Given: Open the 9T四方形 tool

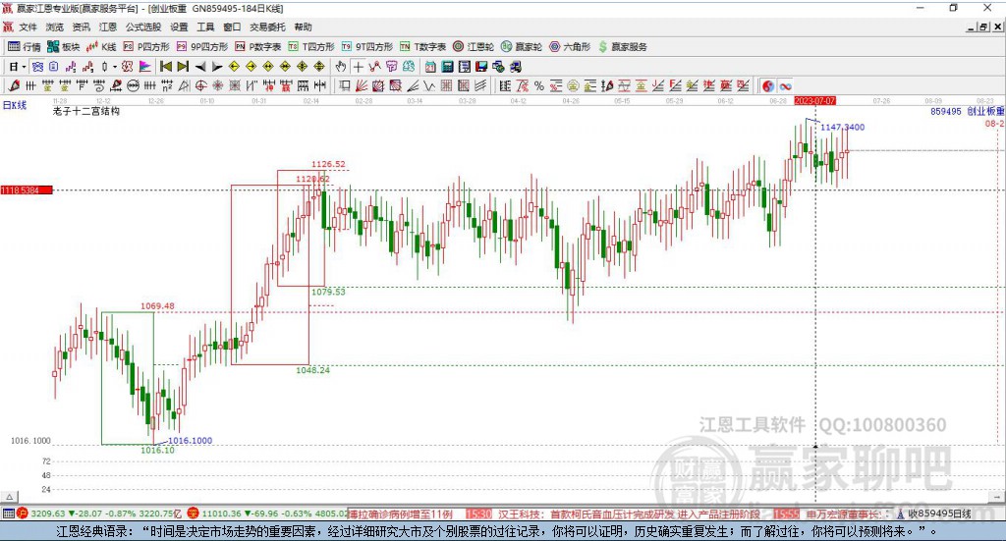Looking at the screenshot, I should (x=367, y=47).
